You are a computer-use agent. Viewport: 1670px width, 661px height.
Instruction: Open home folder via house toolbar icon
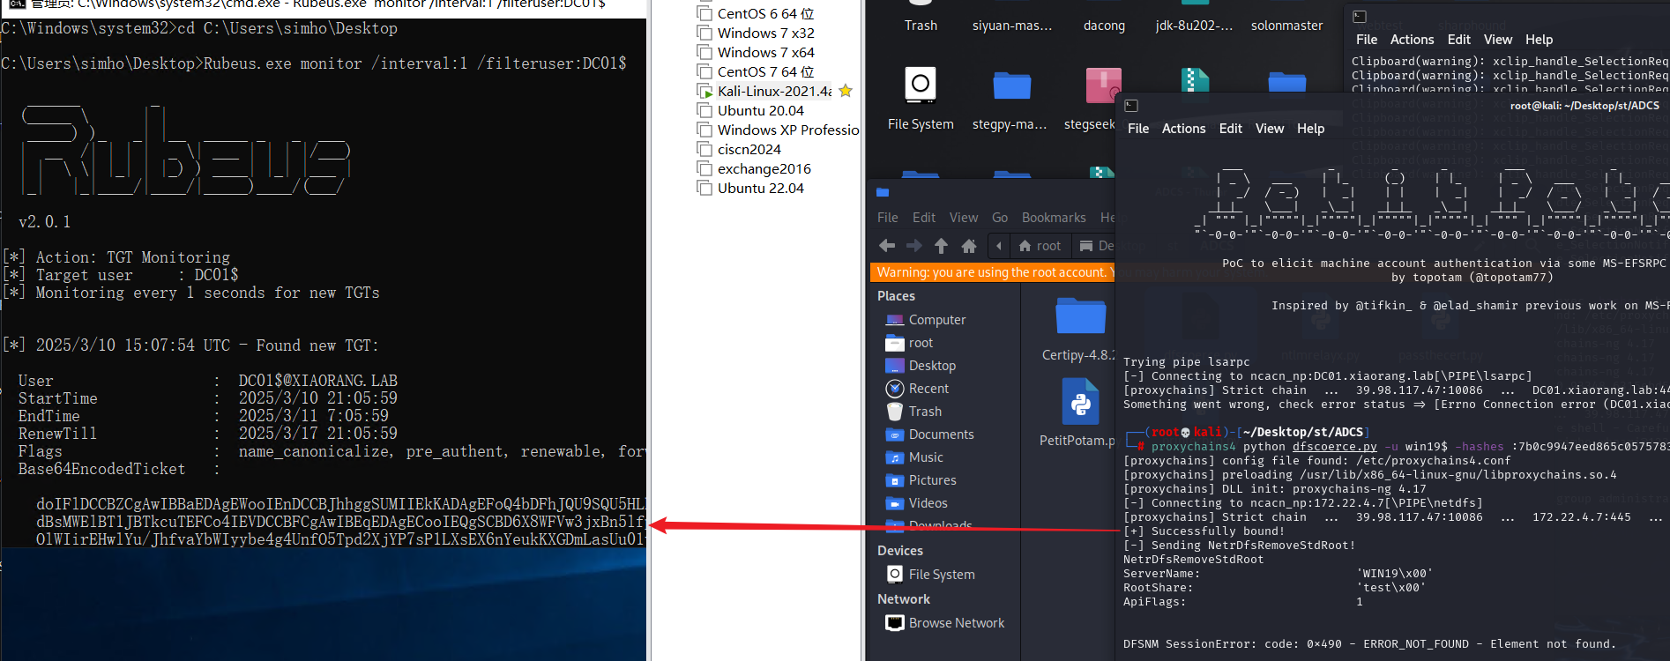[x=969, y=246]
